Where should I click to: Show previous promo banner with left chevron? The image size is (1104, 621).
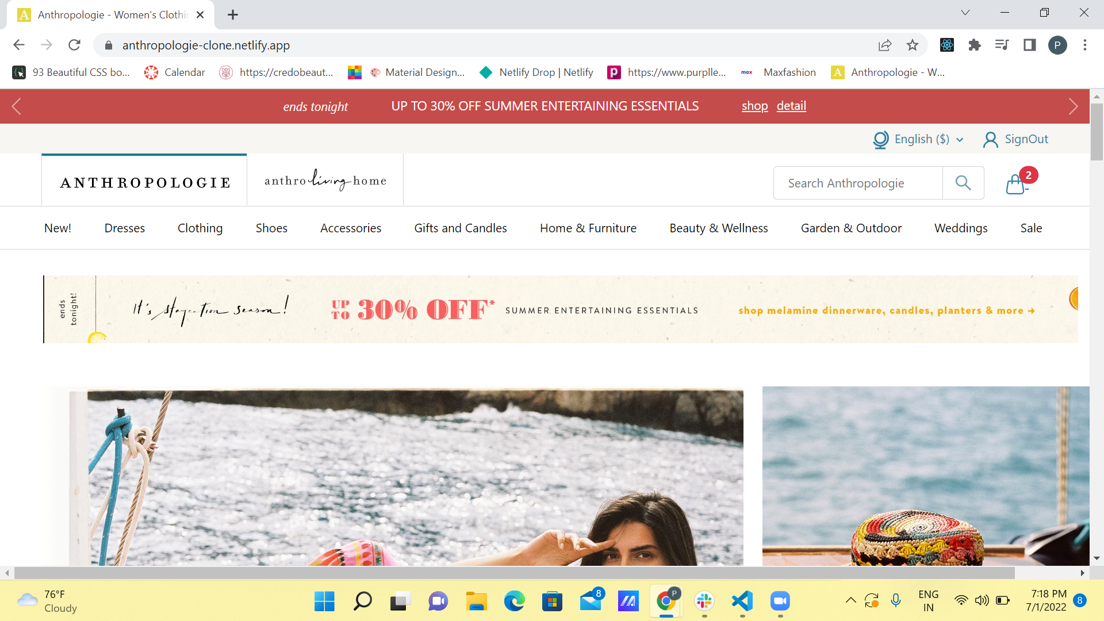point(16,106)
